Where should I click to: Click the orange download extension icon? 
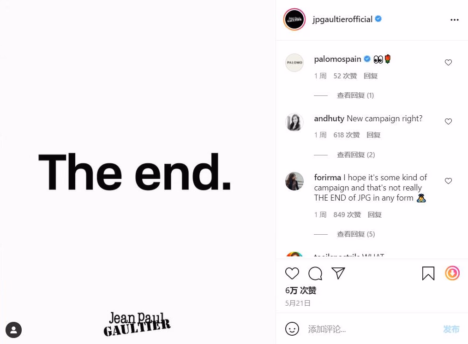point(452,273)
